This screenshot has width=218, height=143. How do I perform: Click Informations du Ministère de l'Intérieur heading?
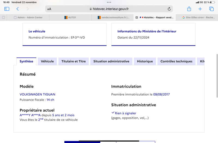click(147, 31)
